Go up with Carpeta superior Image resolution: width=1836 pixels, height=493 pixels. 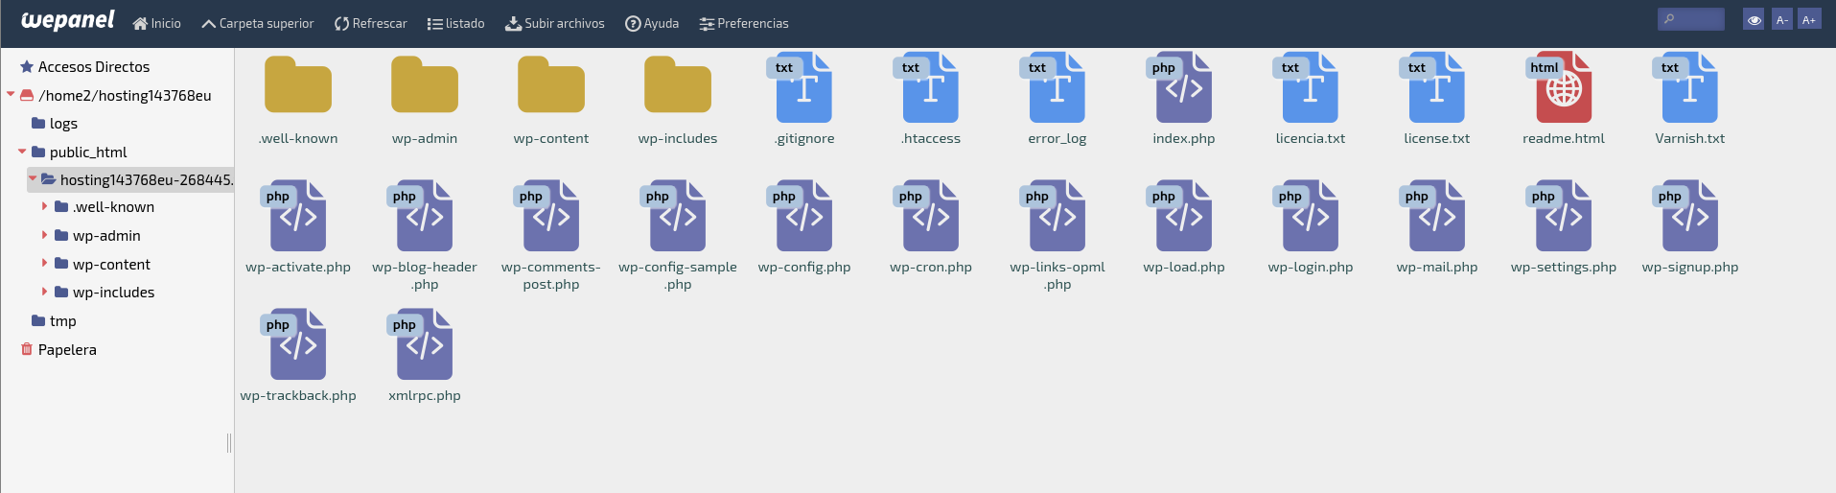(258, 23)
